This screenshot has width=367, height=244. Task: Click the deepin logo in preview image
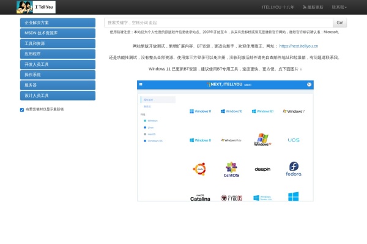[x=262, y=169]
